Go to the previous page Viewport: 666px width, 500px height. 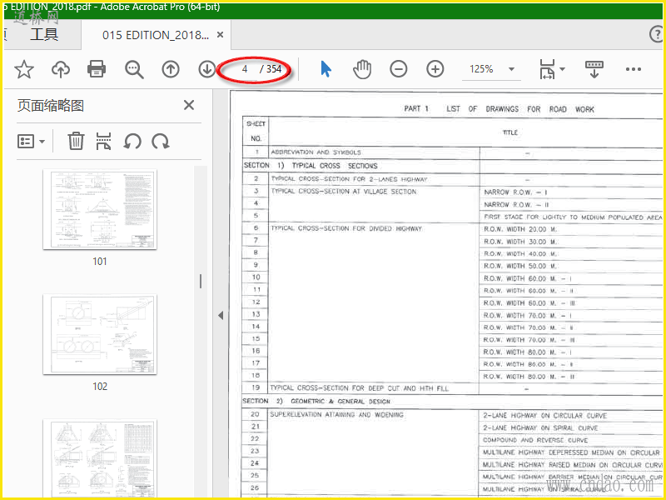pos(171,69)
